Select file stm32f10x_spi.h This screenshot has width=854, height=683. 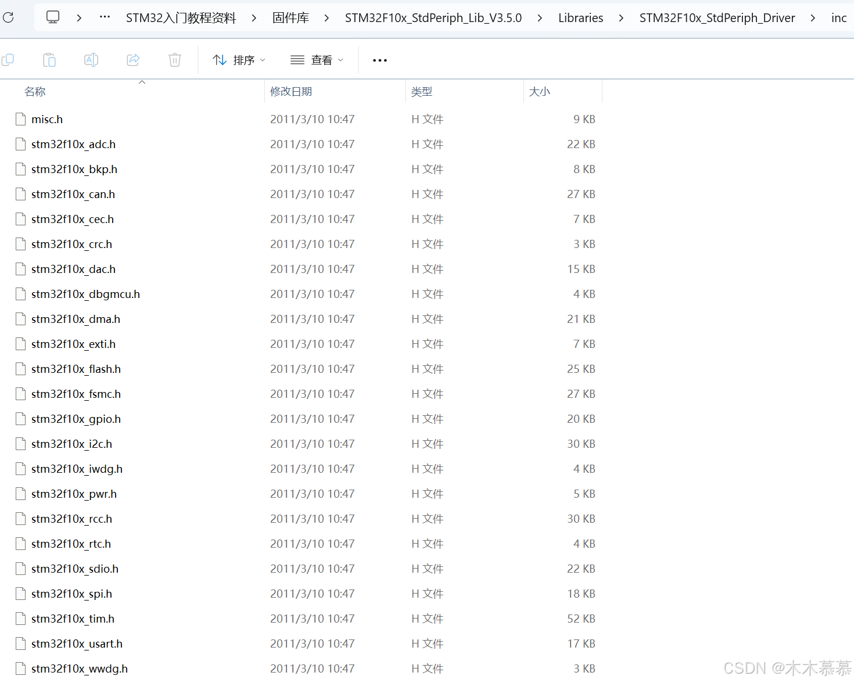pyautogui.click(x=71, y=594)
